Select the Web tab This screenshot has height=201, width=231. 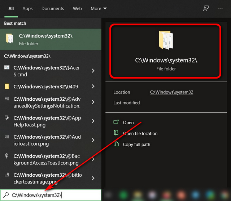tap(77, 9)
